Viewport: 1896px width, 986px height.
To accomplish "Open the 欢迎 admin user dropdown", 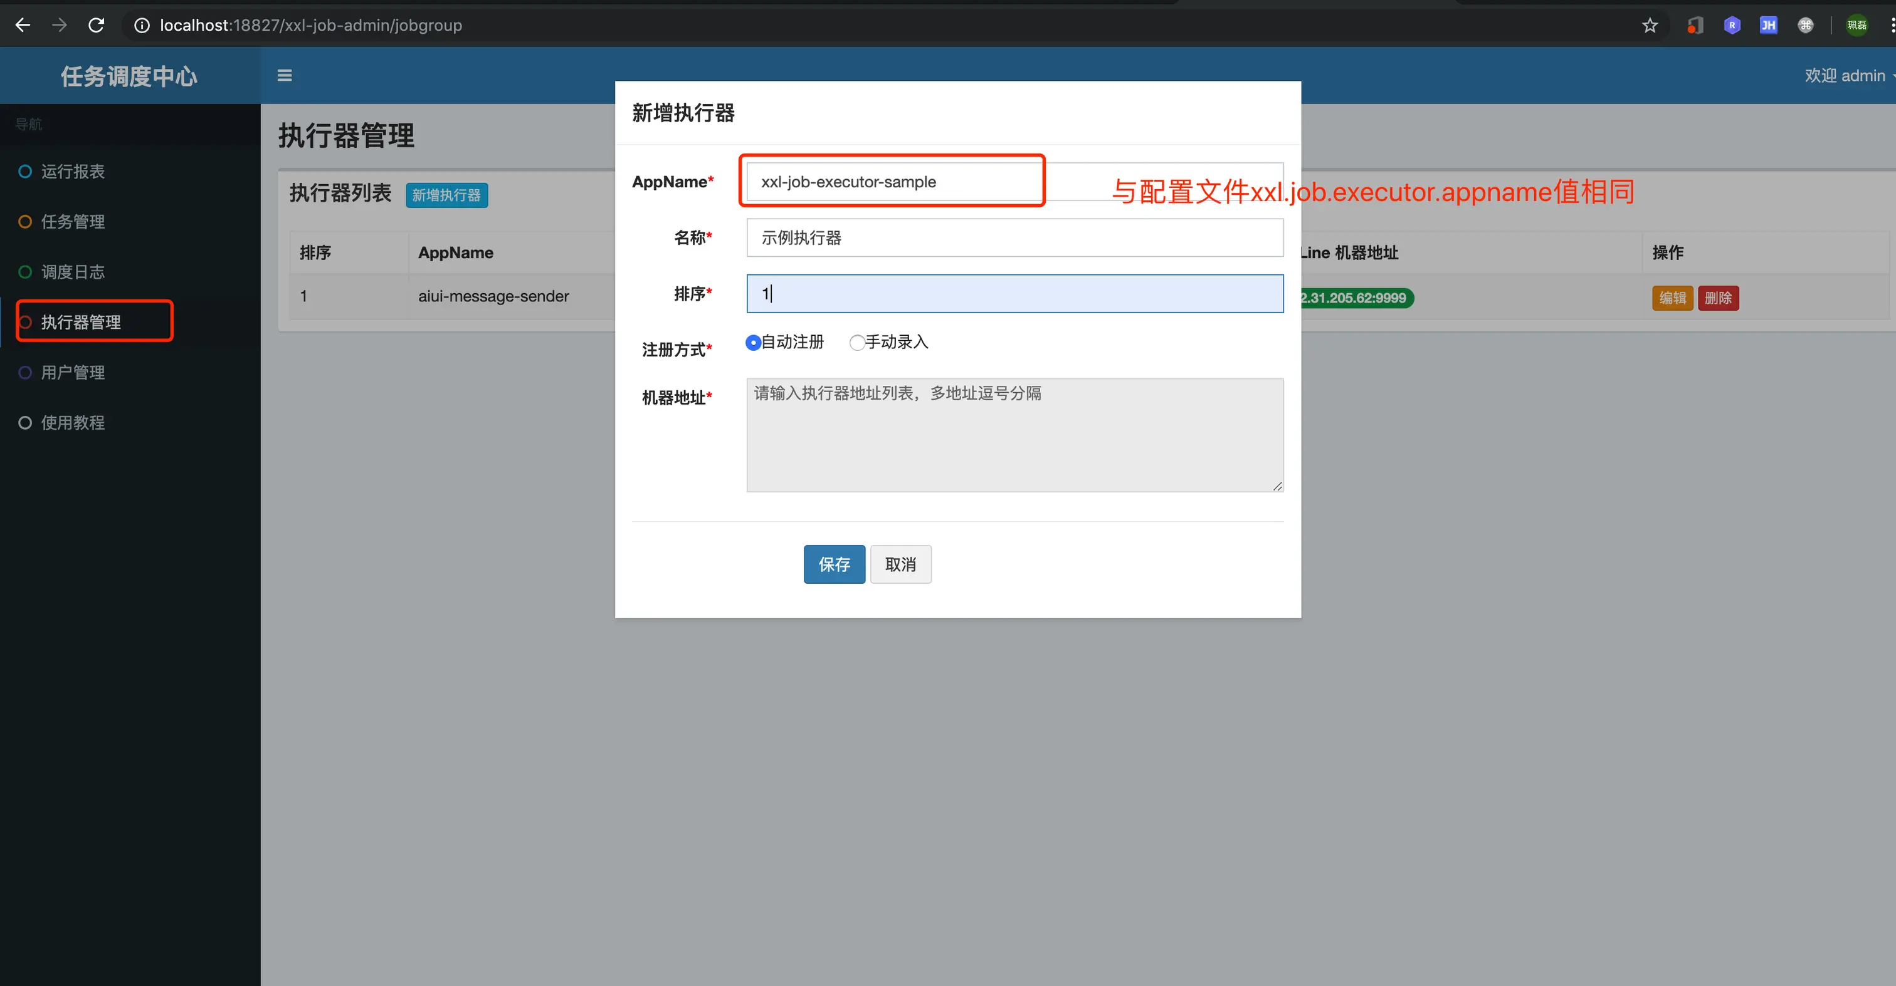I will 1846,75.
